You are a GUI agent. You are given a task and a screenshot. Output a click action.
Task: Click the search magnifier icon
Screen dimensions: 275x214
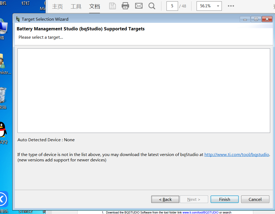click(x=152, y=6)
